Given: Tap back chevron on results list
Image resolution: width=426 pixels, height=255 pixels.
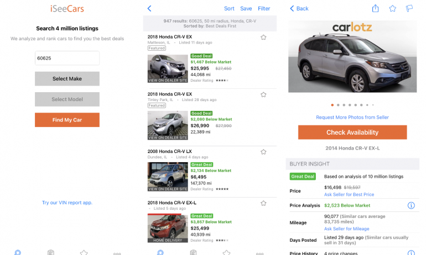Looking at the screenshot, I should [x=149, y=8].
